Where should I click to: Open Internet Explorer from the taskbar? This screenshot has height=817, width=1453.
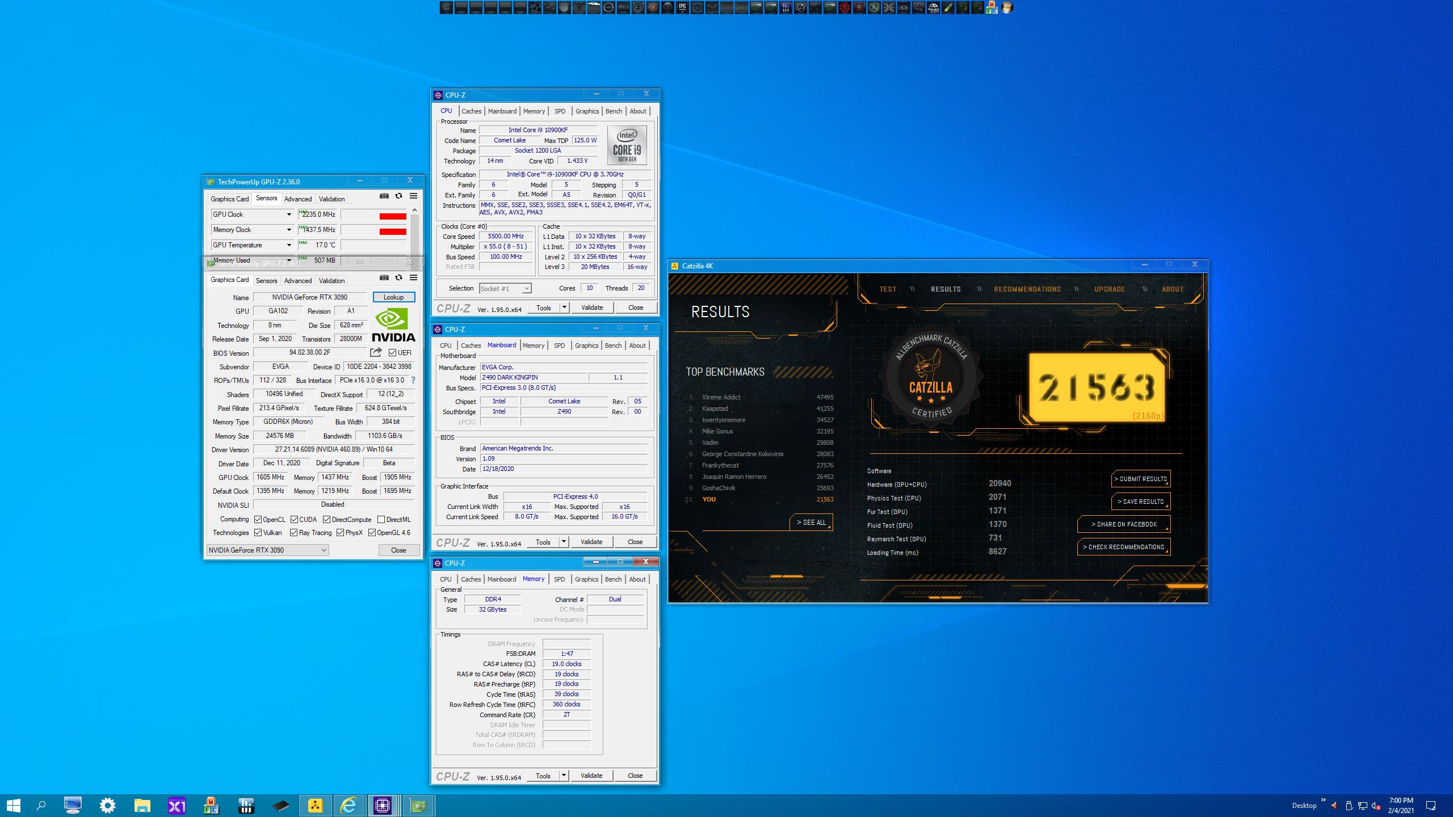(x=348, y=806)
